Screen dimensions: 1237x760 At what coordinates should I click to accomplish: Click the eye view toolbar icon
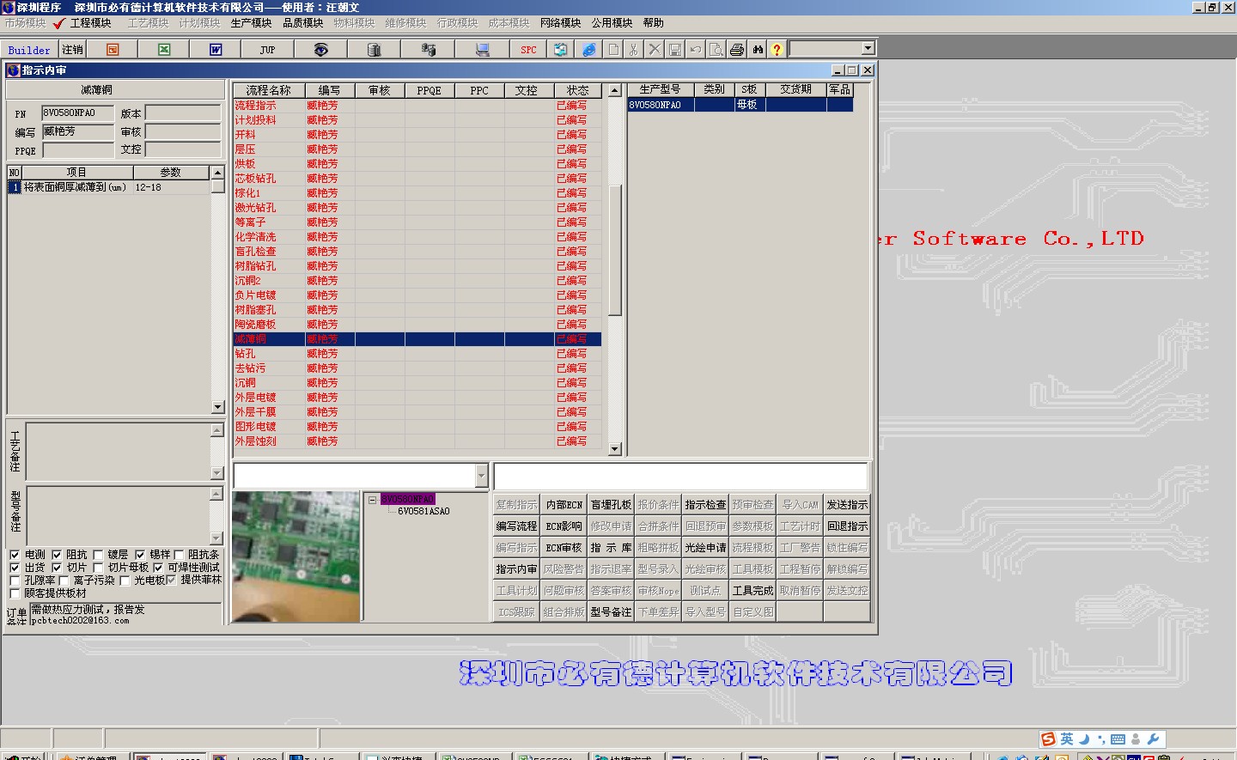pos(320,50)
